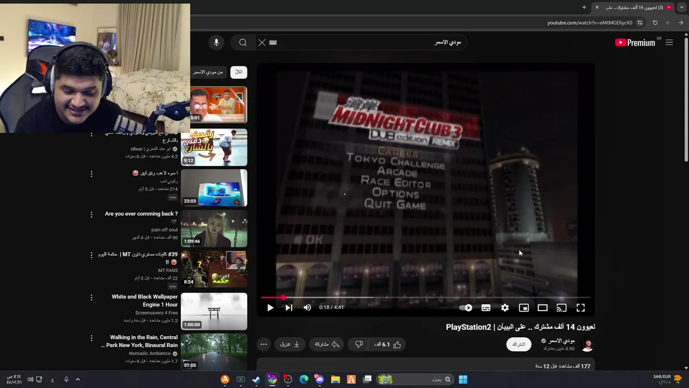
Task: Open File Explorer from the taskbar
Action: point(335,379)
